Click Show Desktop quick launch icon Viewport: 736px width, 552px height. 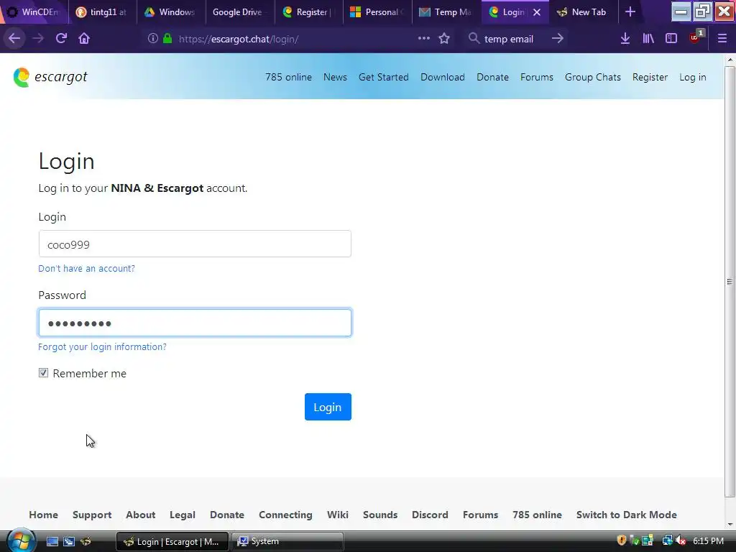point(52,541)
